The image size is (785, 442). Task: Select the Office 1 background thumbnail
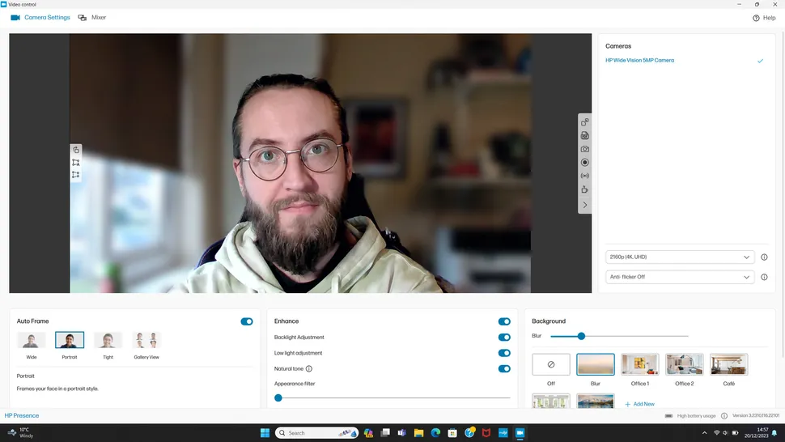[639, 365]
